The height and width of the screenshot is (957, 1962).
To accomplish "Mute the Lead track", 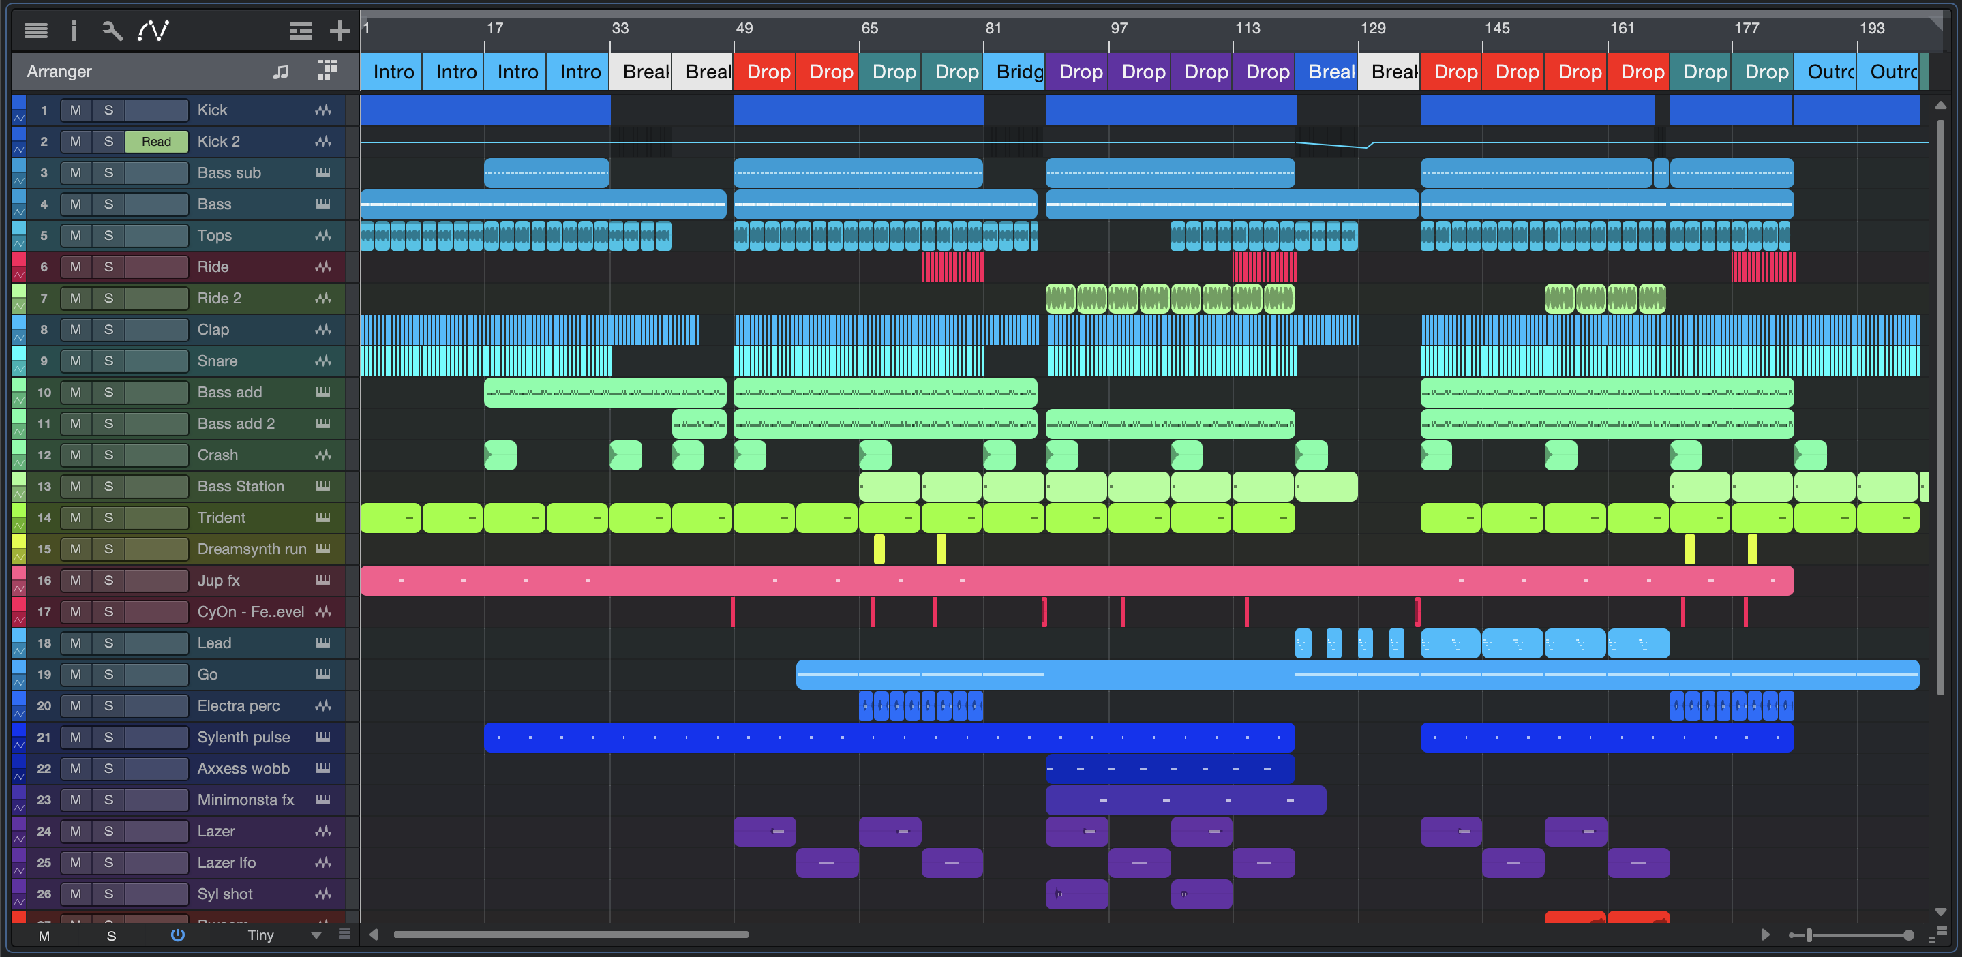I will [76, 643].
